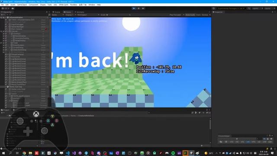Open Chrome from the taskbar
277x156 pixels.
[x=24, y=153]
